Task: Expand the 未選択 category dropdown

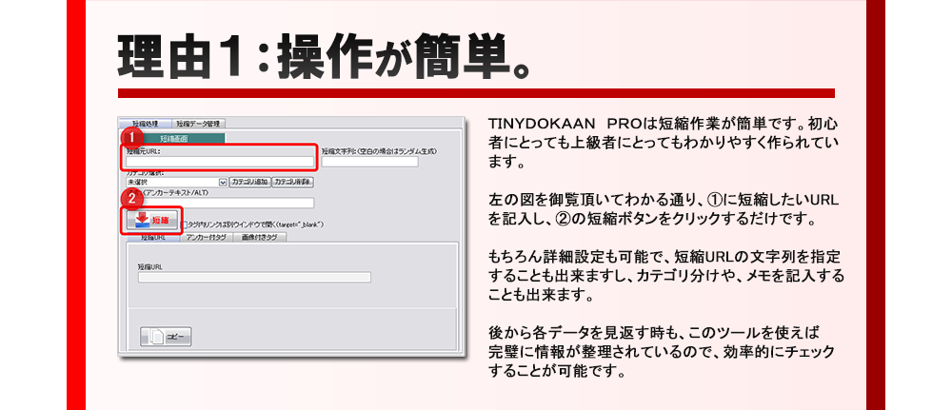Action: (x=223, y=182)
